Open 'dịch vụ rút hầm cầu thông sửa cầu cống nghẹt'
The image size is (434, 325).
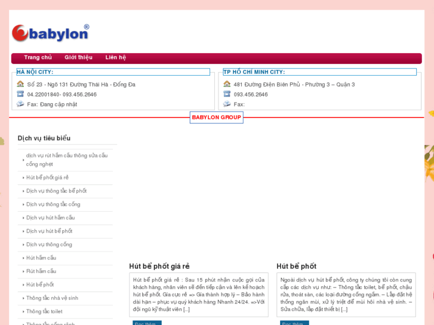[67, 160]
